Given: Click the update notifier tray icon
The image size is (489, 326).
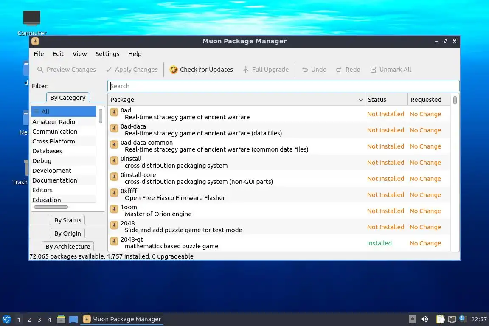Looking at the screenshot, I should pyautogui.click(x=463, y=319).
